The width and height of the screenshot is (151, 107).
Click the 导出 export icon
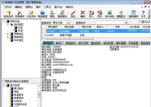point(99,14)
